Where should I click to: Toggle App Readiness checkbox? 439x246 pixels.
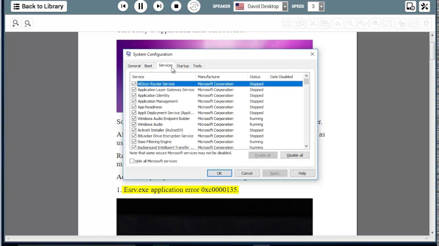click(134, 107)
